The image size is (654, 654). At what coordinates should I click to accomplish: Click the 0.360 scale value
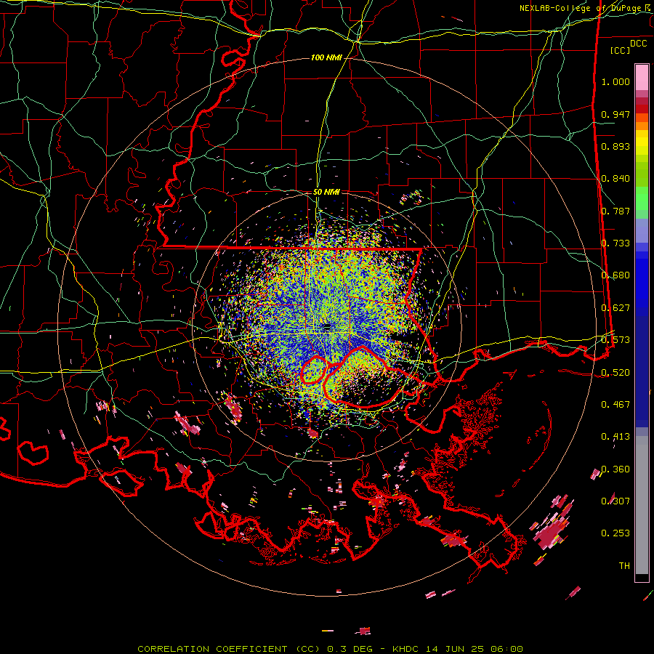coord(615,469)
